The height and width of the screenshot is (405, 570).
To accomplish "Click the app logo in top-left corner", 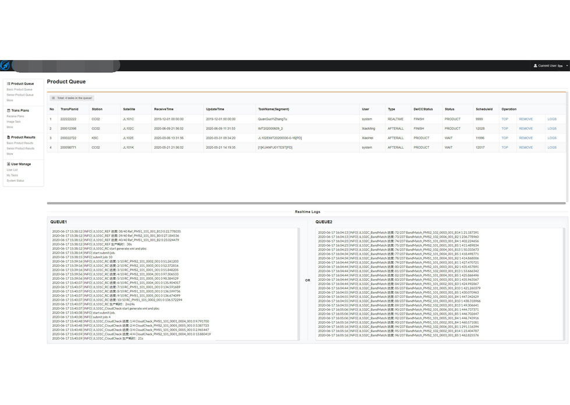I will pos(5,65).
